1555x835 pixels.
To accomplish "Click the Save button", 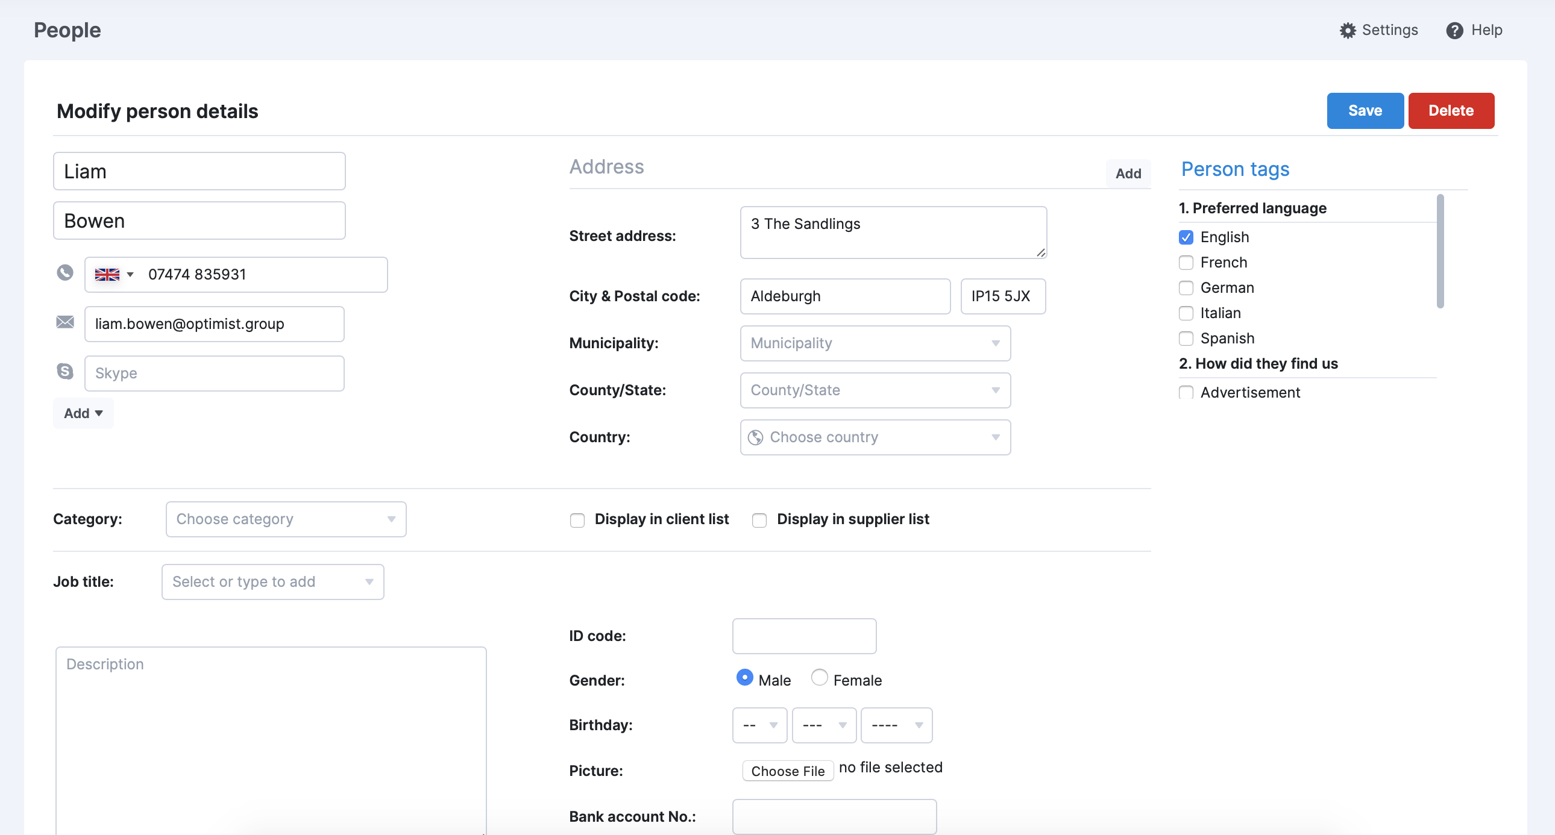I will (1365, 110).
